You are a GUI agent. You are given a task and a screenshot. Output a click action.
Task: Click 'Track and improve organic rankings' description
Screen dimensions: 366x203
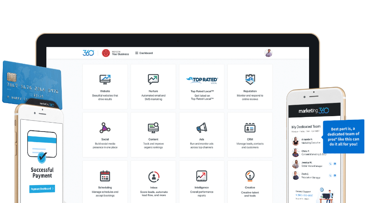click(x=153, y=146)
